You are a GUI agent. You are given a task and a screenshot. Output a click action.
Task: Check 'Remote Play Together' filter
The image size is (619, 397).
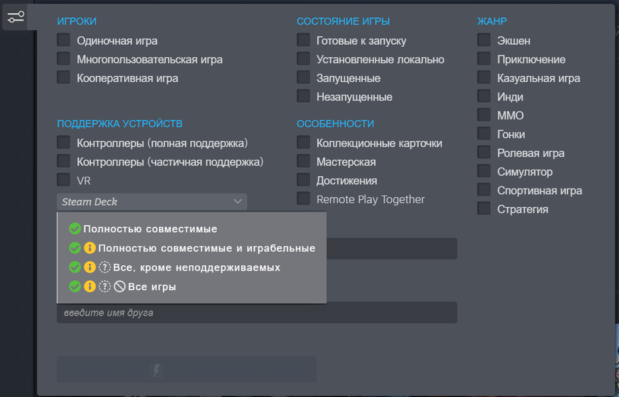(x=304, y=198)
